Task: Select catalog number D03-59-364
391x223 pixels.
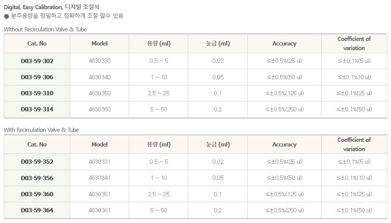Action: [x=37, y=210]
